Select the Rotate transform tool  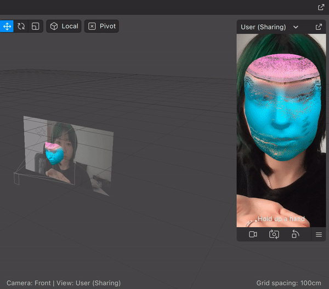pyautogui.click(x=21, y=26)
